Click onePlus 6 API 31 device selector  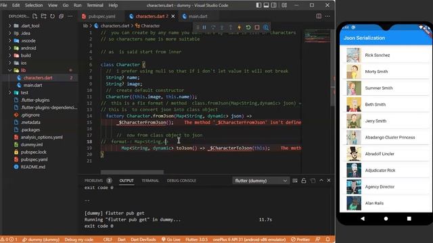(250, 240)
